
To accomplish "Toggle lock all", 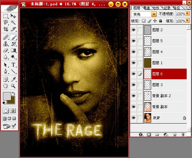I will coord(160,21).
